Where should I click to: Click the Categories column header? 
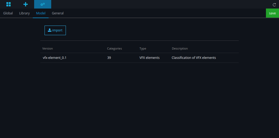[114, 48]
